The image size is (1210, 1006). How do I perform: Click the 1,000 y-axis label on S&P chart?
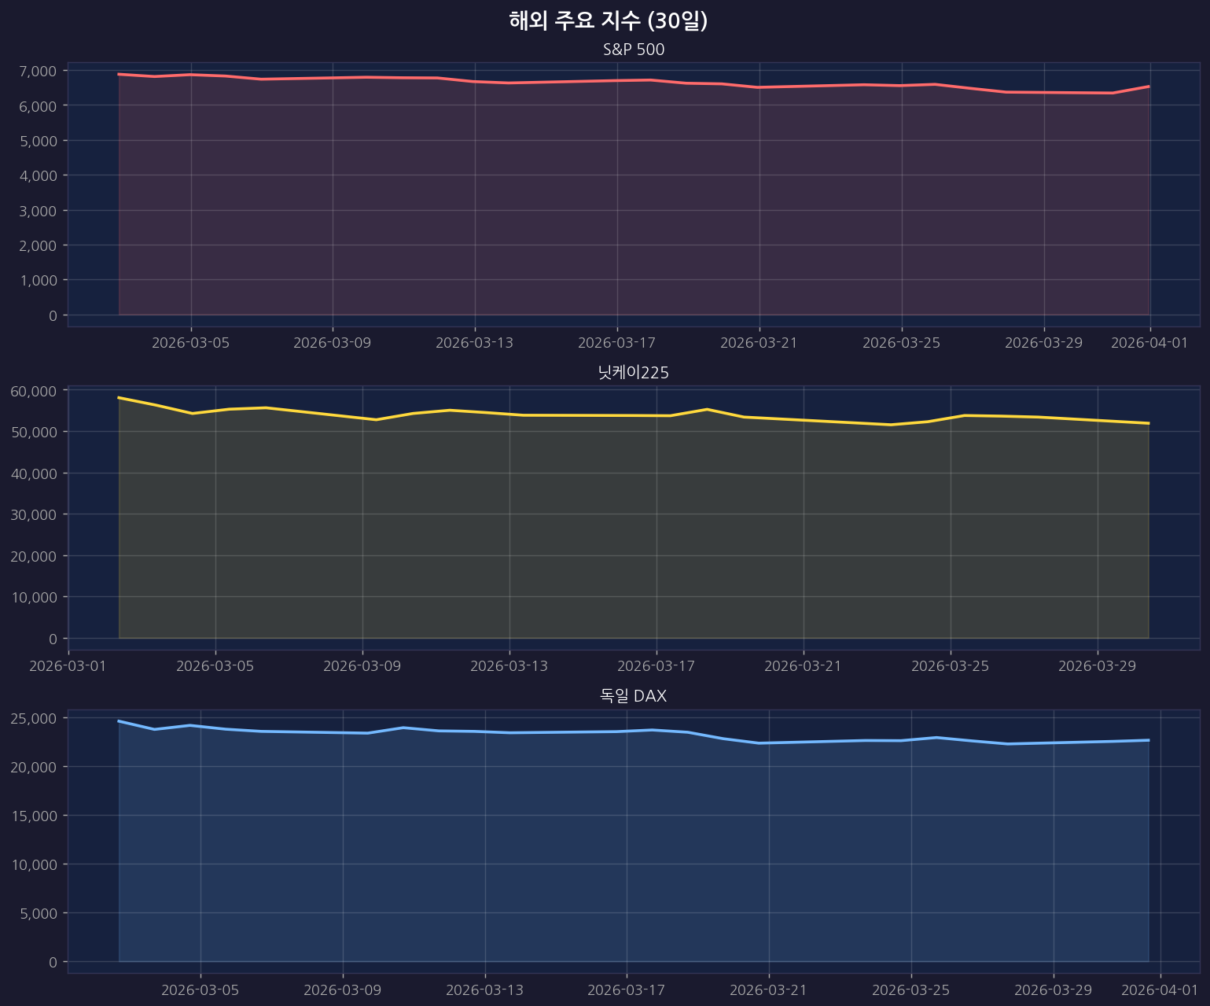tap(38, 281)
